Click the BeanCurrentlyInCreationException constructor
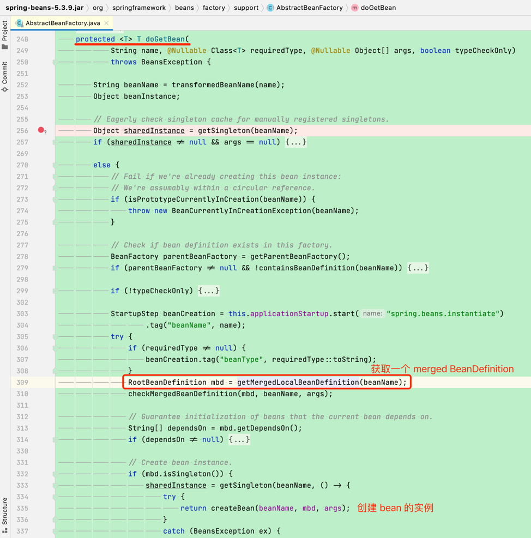This screenshot has width=531, height=538. click(242, 210)
